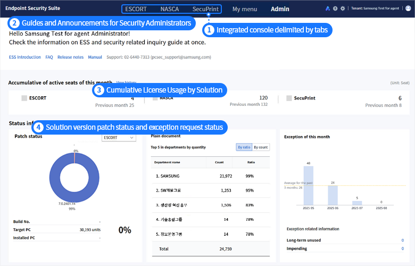
Task: Open the Manual link
Action: pos(95,57)
